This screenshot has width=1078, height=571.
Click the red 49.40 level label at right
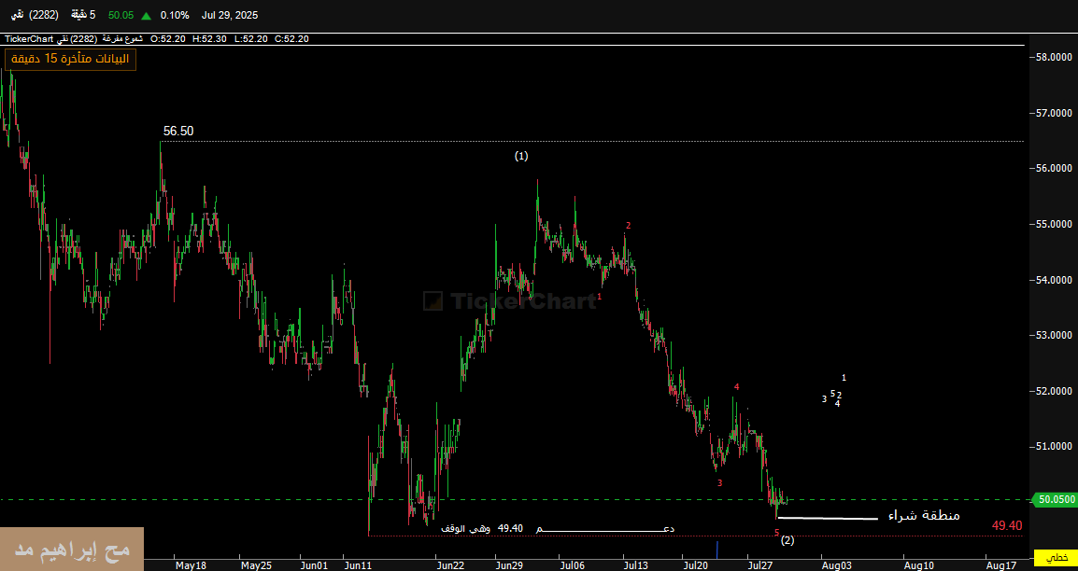pyautogui.click(x=1007, y=525)
